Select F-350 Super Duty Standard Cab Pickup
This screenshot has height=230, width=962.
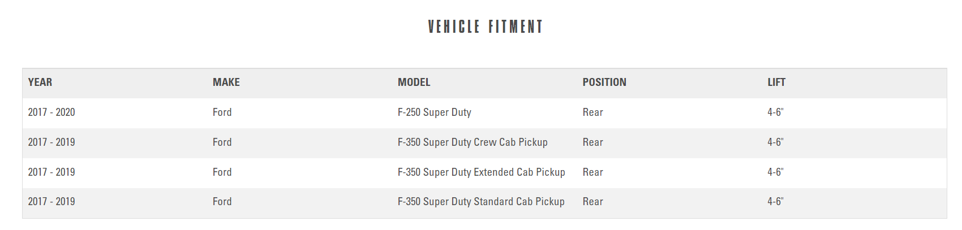pyautogui.click(x=481, y=202)
